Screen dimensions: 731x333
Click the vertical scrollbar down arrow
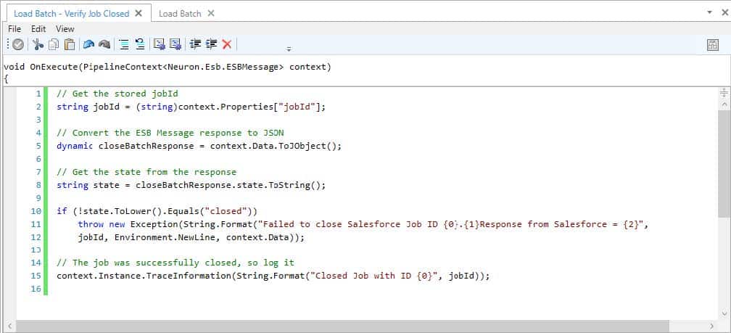(724, 313)
